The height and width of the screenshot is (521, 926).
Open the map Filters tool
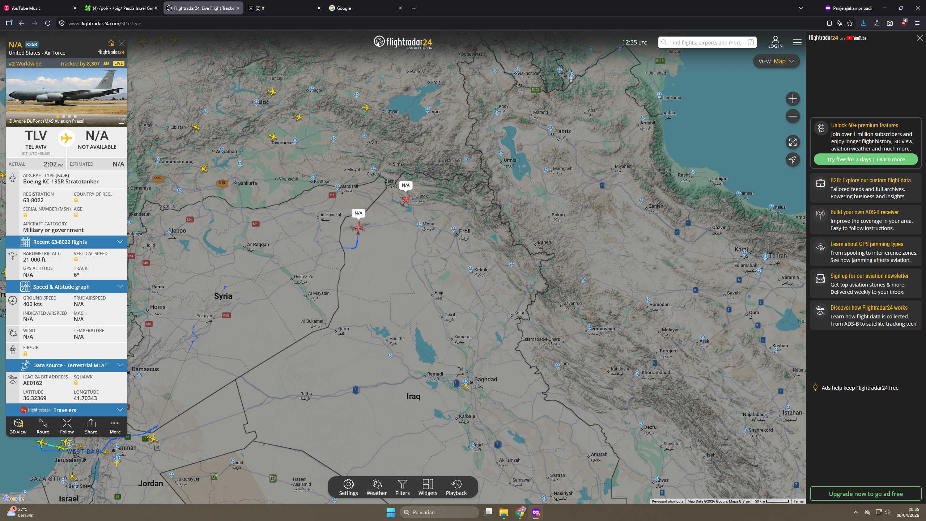point(402,487)
